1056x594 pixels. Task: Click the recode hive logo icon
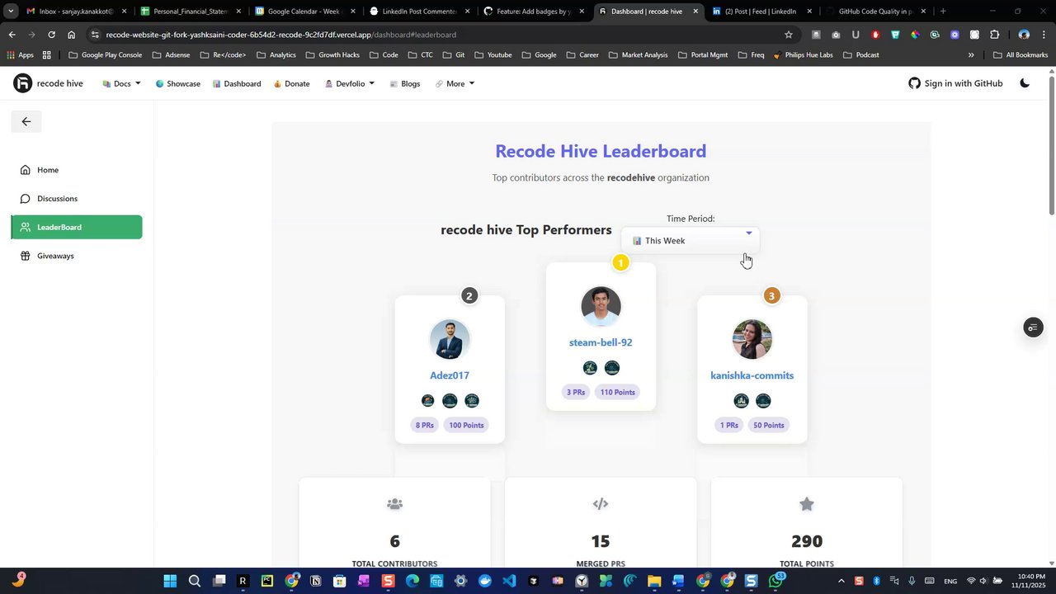[x=22, y=83]
